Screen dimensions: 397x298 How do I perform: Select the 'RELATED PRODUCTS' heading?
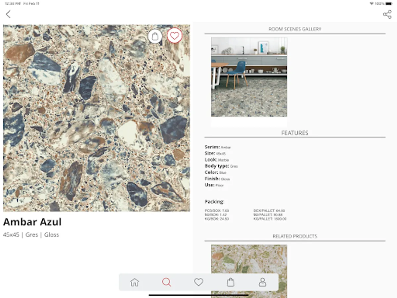pos(295,236)
